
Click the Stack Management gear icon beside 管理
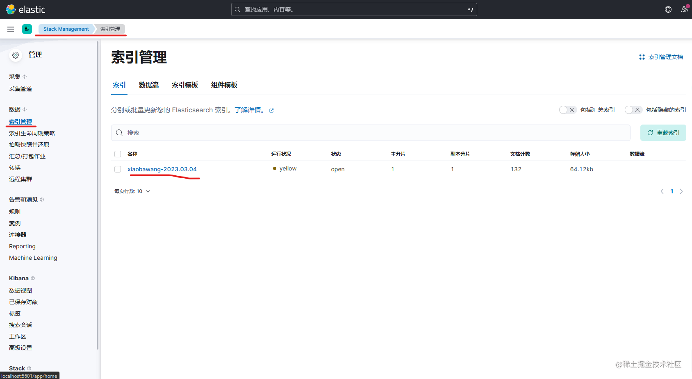[15, 55]
